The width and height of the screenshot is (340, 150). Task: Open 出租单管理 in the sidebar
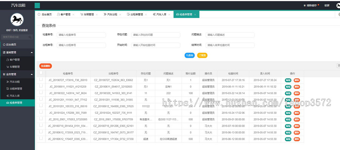[x=17, y=89]
